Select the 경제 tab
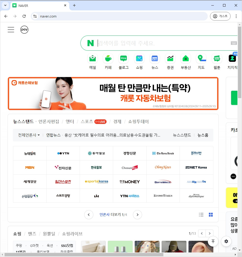Image resolution: width=242 pixels, height=257 pixels. click(117, 121)
